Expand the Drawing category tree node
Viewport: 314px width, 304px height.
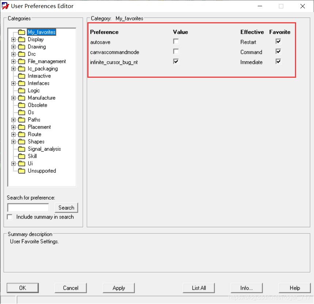pos(14,47)
